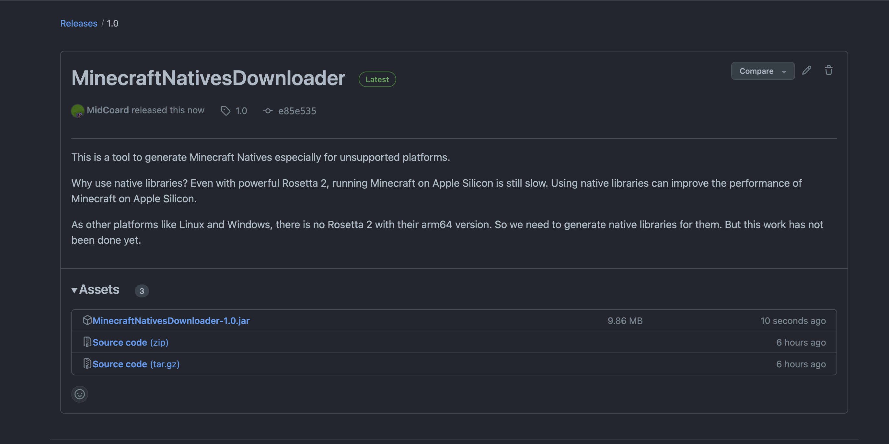Download Source code (tar.gz)
This screenshot has width=889, height=444.
(x=136, y=364)
